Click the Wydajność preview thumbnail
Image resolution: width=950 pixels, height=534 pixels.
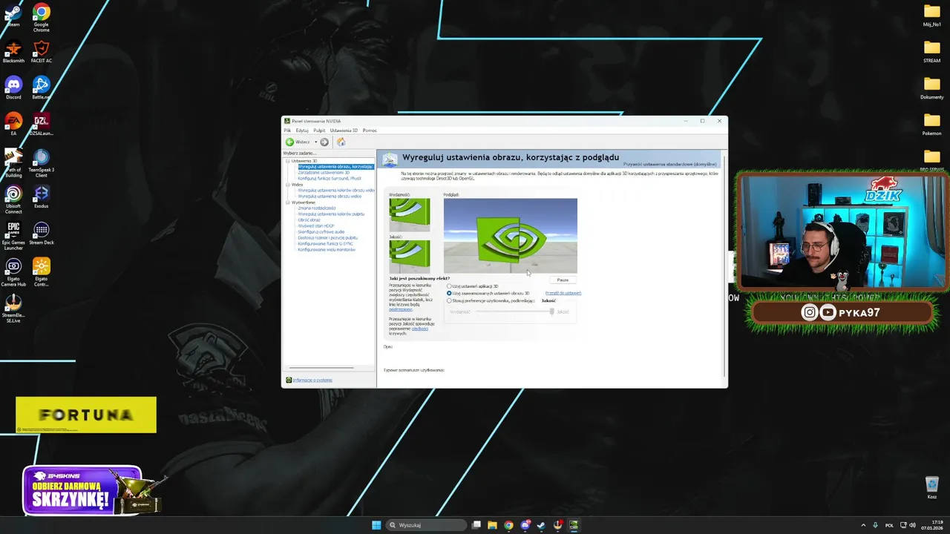[410, 214]
